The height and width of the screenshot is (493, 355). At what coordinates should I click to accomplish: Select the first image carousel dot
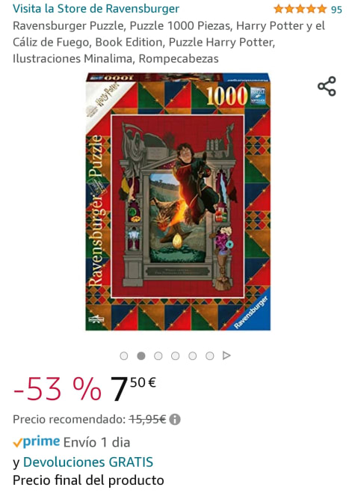pos(124,355)
